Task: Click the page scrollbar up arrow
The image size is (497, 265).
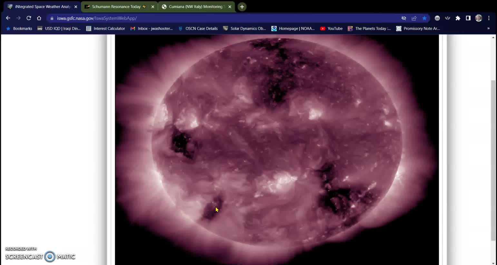Action: pyautogui.click(x=493, y=38)
